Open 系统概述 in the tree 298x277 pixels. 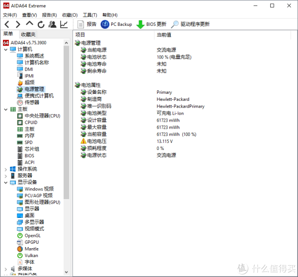coord(30,56)
